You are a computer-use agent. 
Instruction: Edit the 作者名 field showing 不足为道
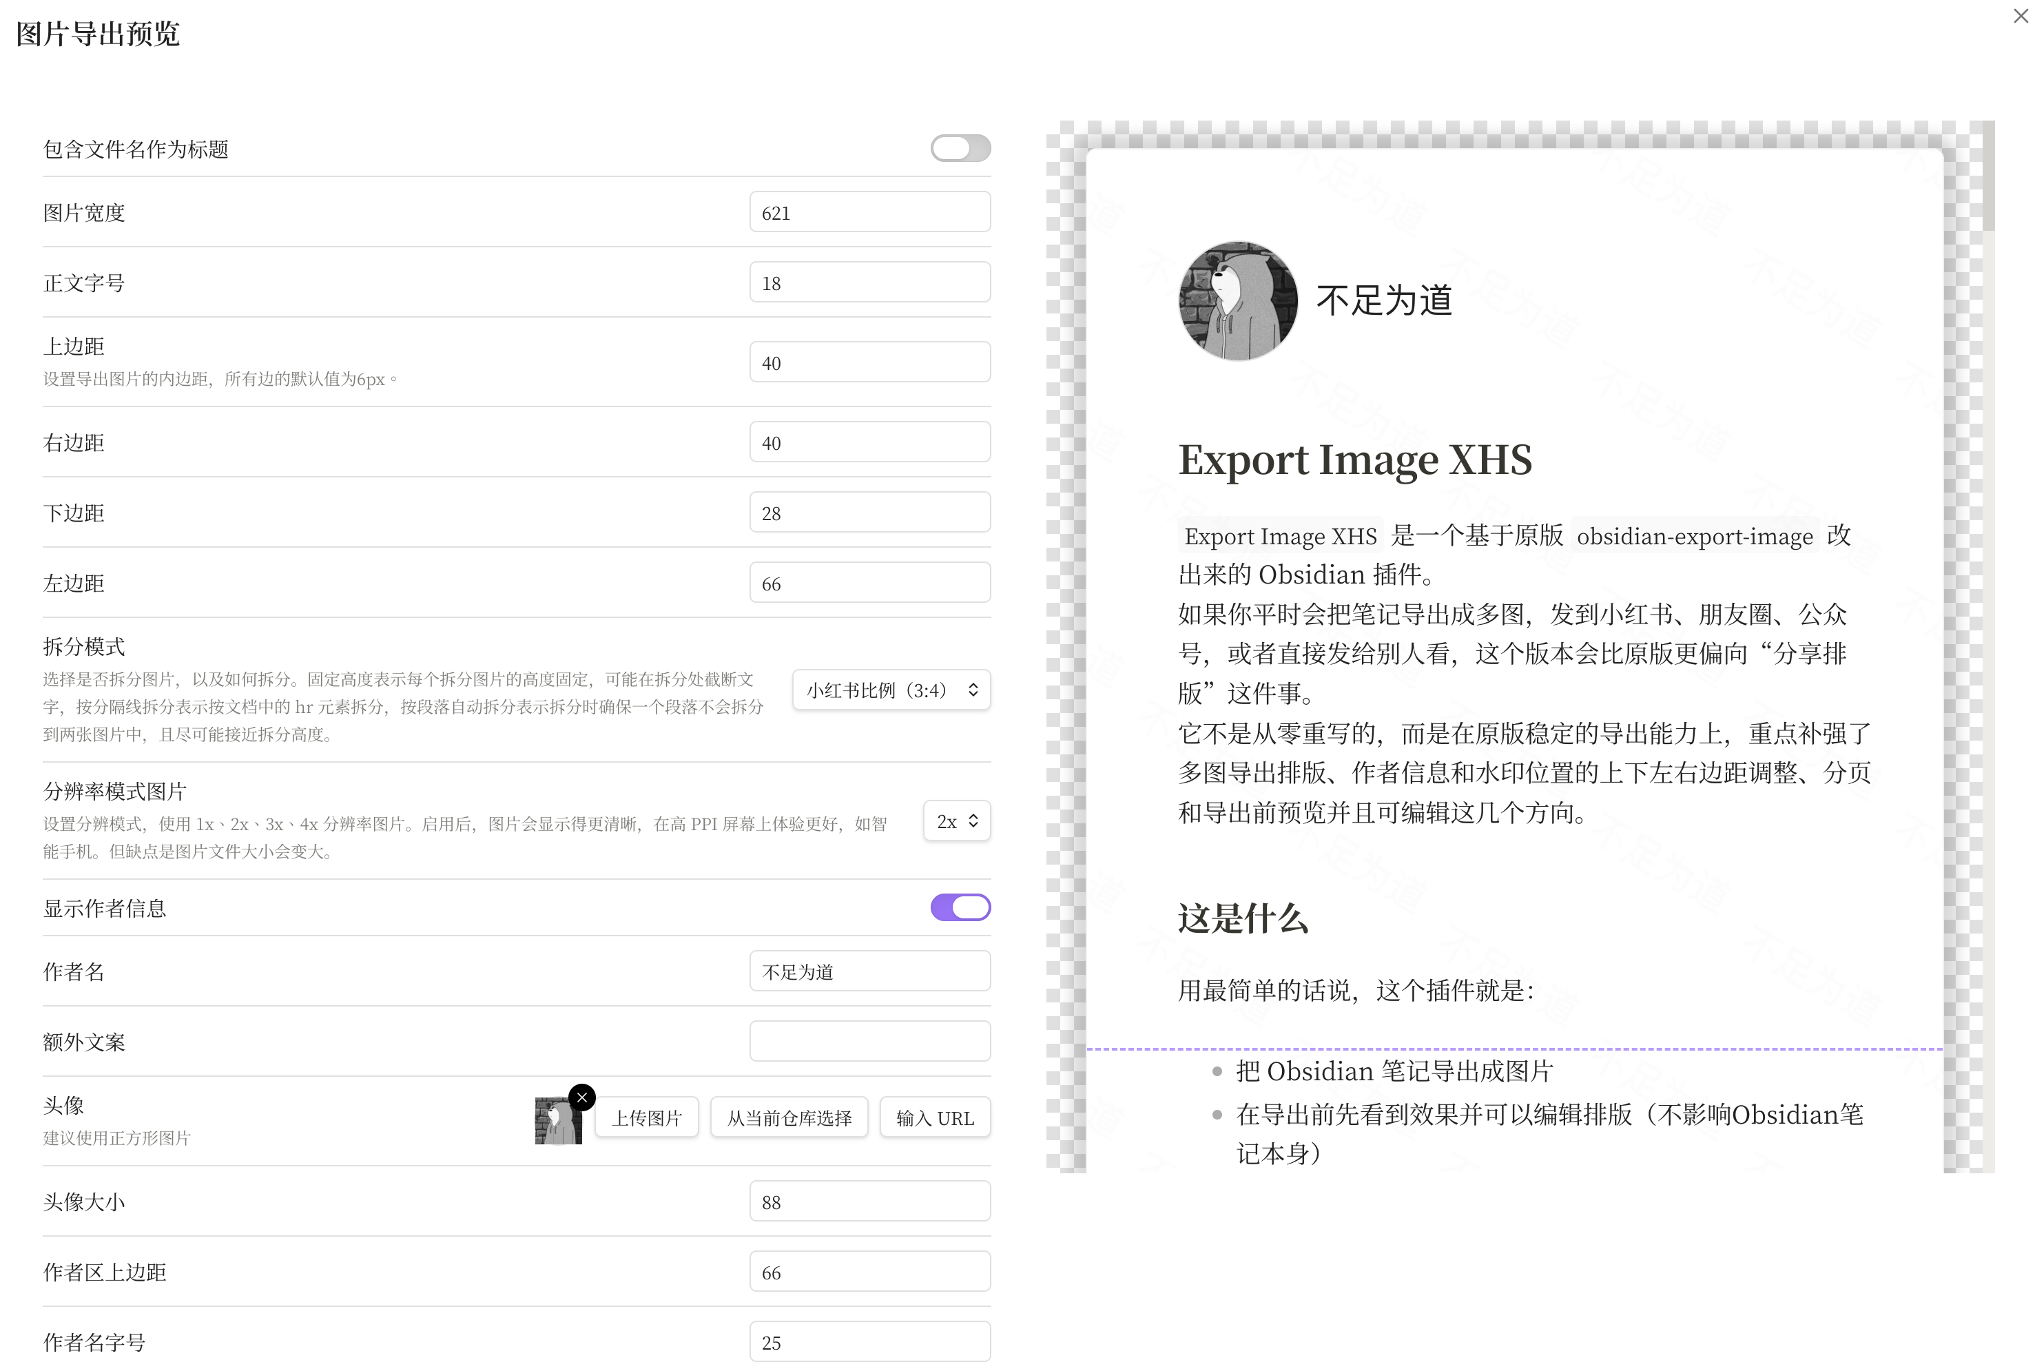(869, 971)
